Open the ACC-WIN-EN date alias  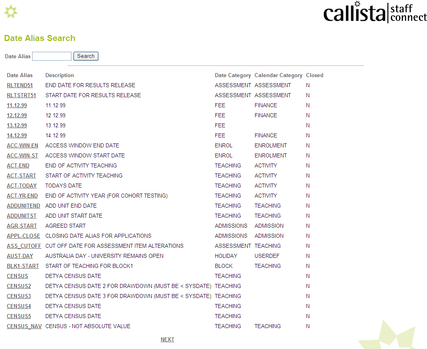point(22,145)
